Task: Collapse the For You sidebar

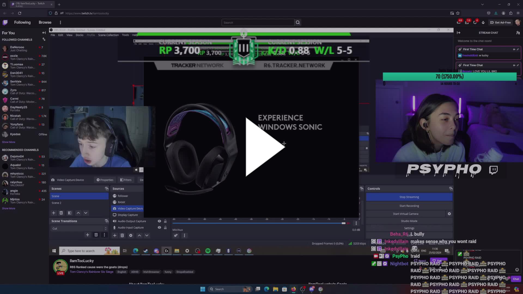Action: pos(44,33)
